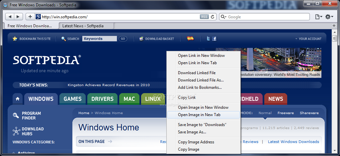Open the DRIVERS category tab
Viewport: 340px width, 156px height.
102,99
